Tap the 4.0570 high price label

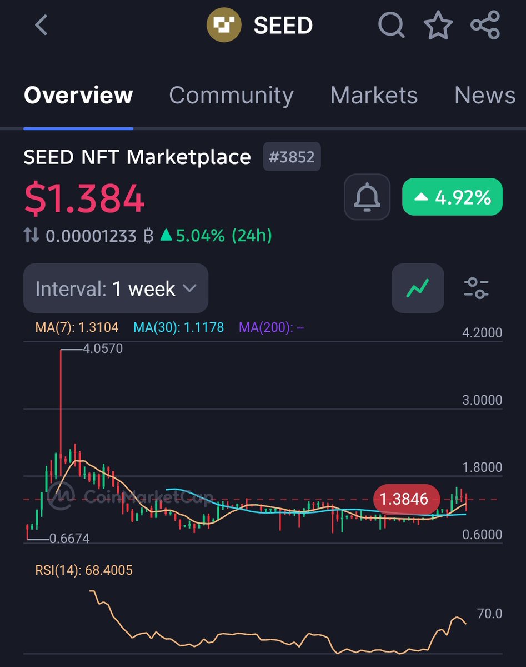click(x=103, y=349)
